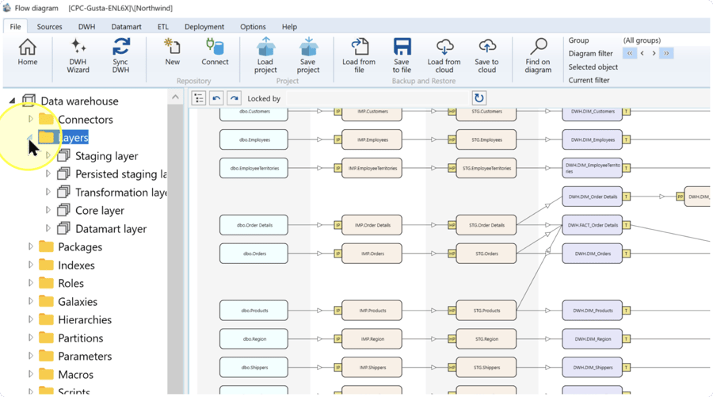Screen dimensions: 713x397
Task: Click the IP badge on IMP.Employees
Action: (337, 139)
